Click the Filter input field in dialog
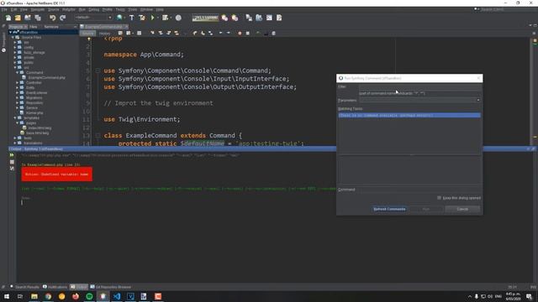538x302 pixels. point(420,87)
